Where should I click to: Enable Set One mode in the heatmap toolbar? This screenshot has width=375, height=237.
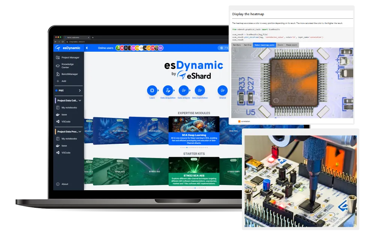pos(248,45)
